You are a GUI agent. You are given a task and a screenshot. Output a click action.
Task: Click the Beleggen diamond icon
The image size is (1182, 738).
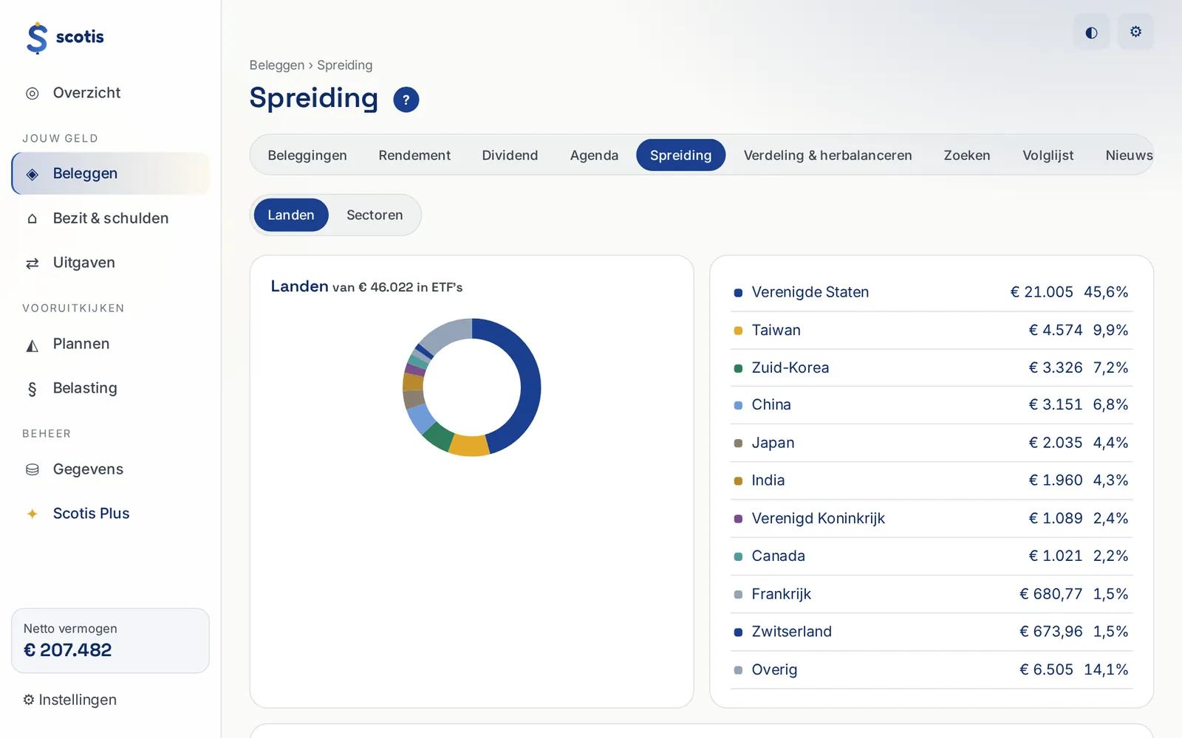tap(33, 174)
